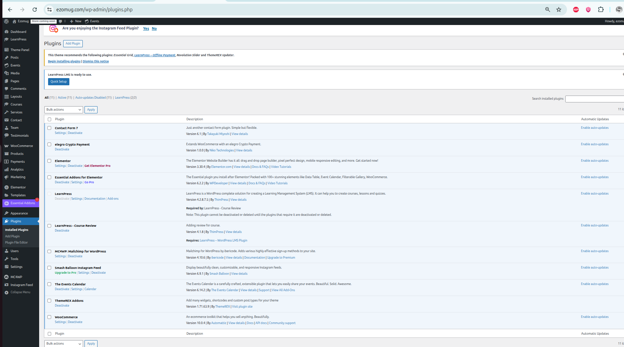Open comments bubble in the admin bar
This screenshot has width=624, height=347.
(x=62, y=21)
